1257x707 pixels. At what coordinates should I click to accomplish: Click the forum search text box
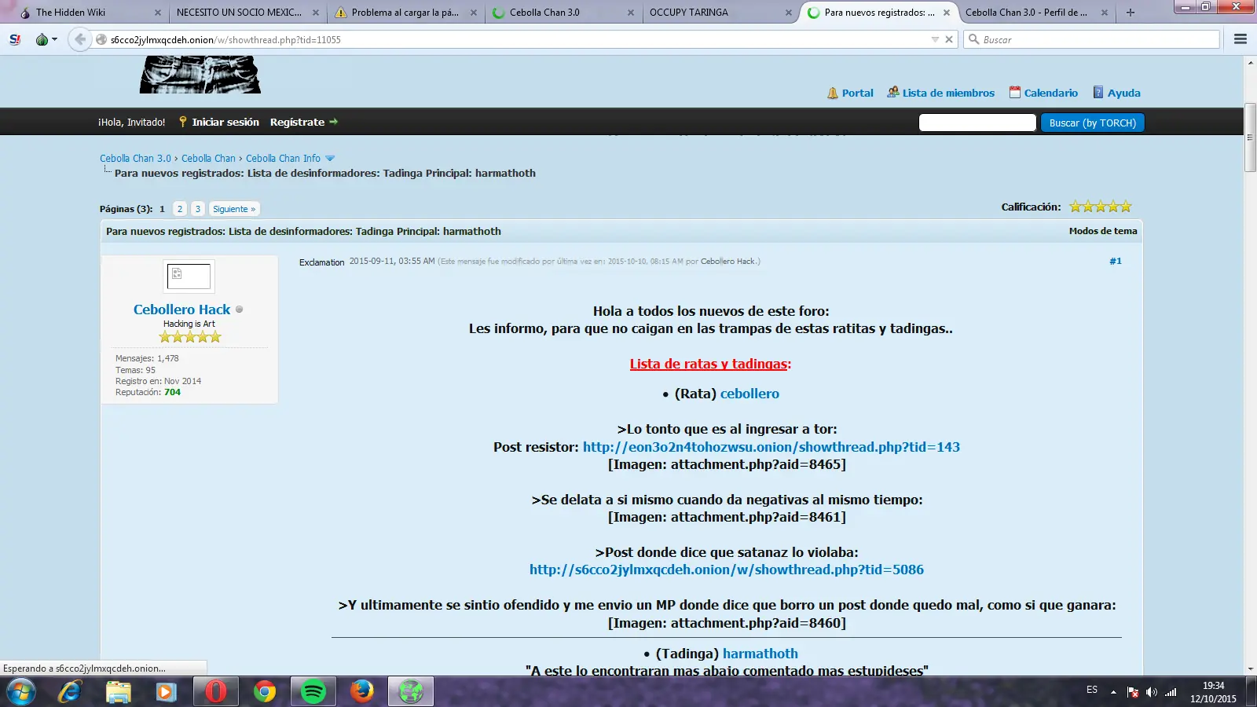[977, 123]
